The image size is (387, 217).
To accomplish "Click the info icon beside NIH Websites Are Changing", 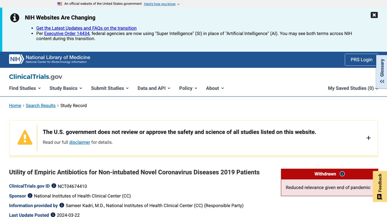I will (15, 18).
